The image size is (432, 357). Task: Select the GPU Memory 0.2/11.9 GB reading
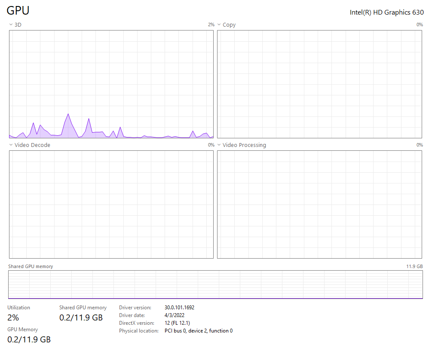pyautogui.click(x=29, y=339)
